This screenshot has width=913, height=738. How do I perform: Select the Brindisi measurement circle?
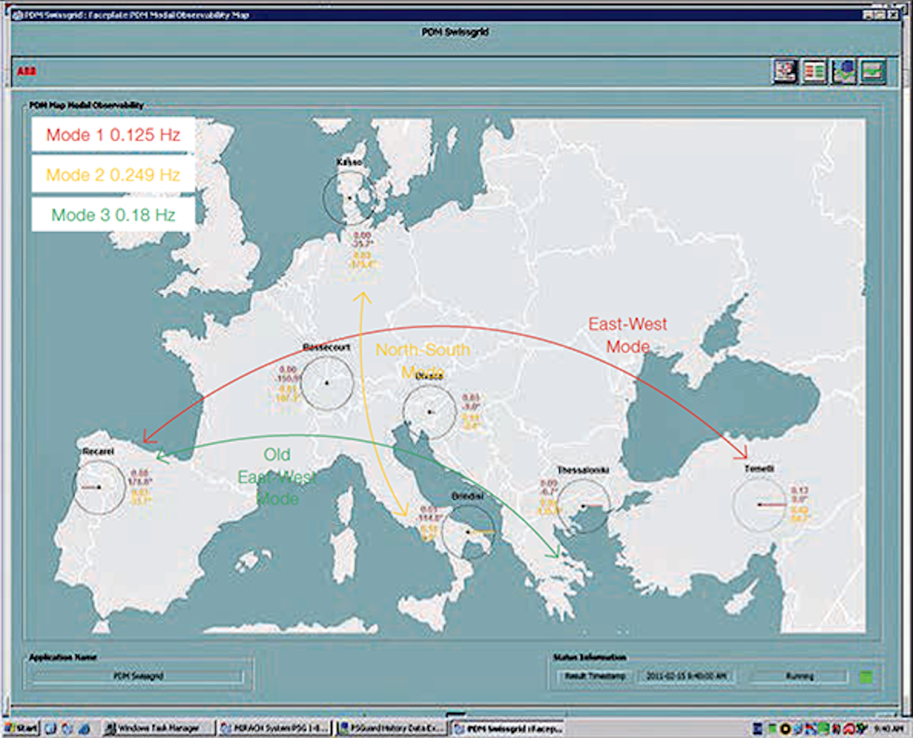[x=469, y=532]
